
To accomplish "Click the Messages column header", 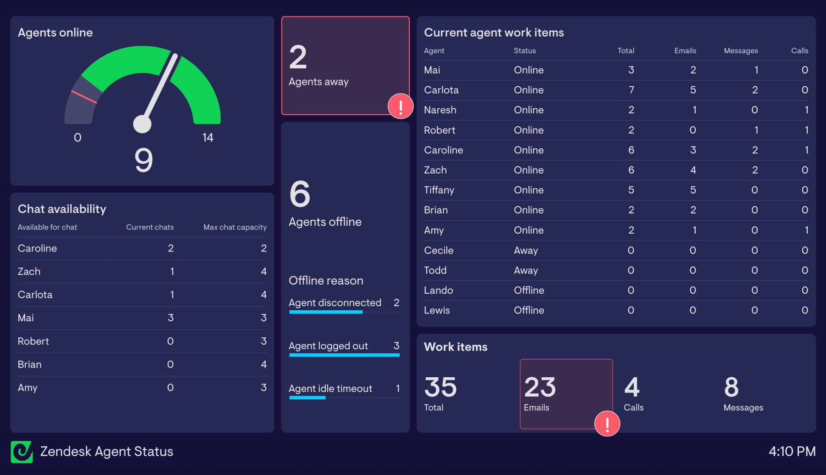I will click(x=741, y=50).
